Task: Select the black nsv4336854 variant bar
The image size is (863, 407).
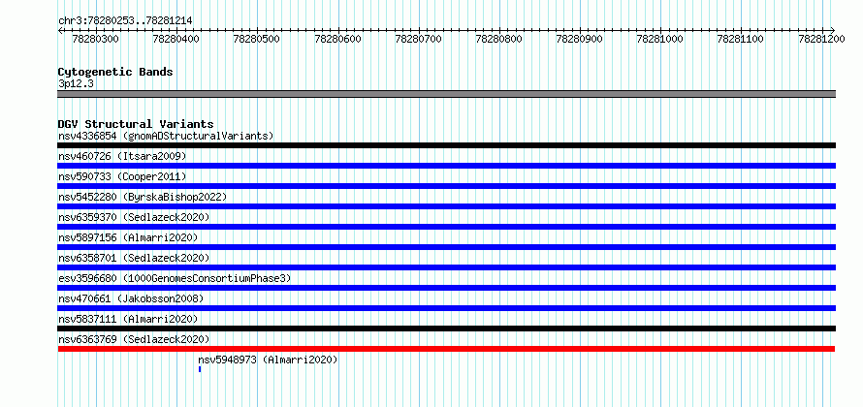Action: click(x=446, y=145)
